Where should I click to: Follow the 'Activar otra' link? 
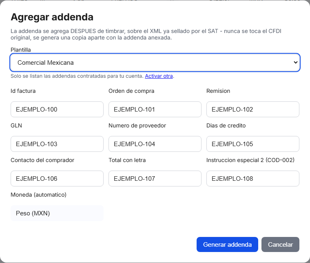pos(159,76)
